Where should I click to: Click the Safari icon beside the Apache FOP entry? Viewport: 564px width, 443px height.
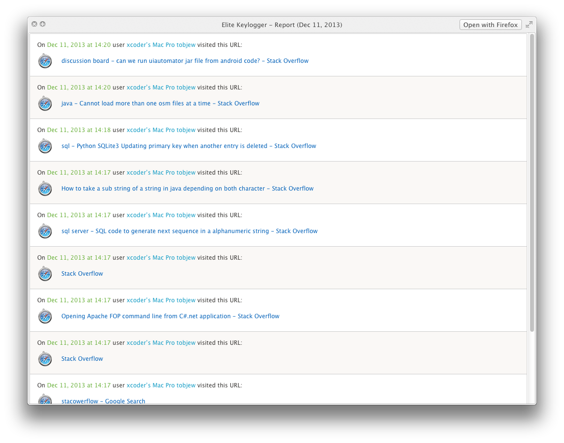pyautogui.click(x=45, y=316)
